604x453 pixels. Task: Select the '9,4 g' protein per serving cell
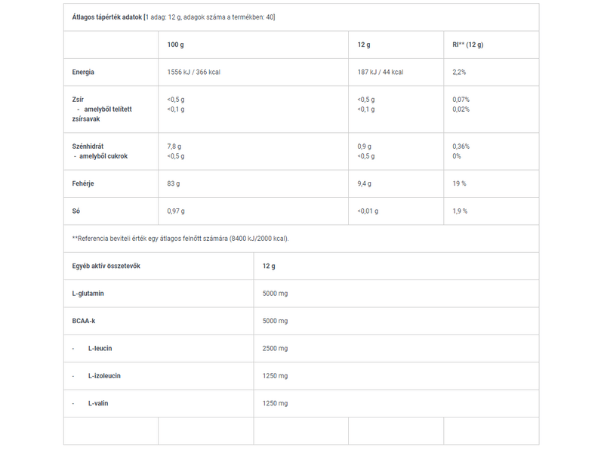pos(365,183)
